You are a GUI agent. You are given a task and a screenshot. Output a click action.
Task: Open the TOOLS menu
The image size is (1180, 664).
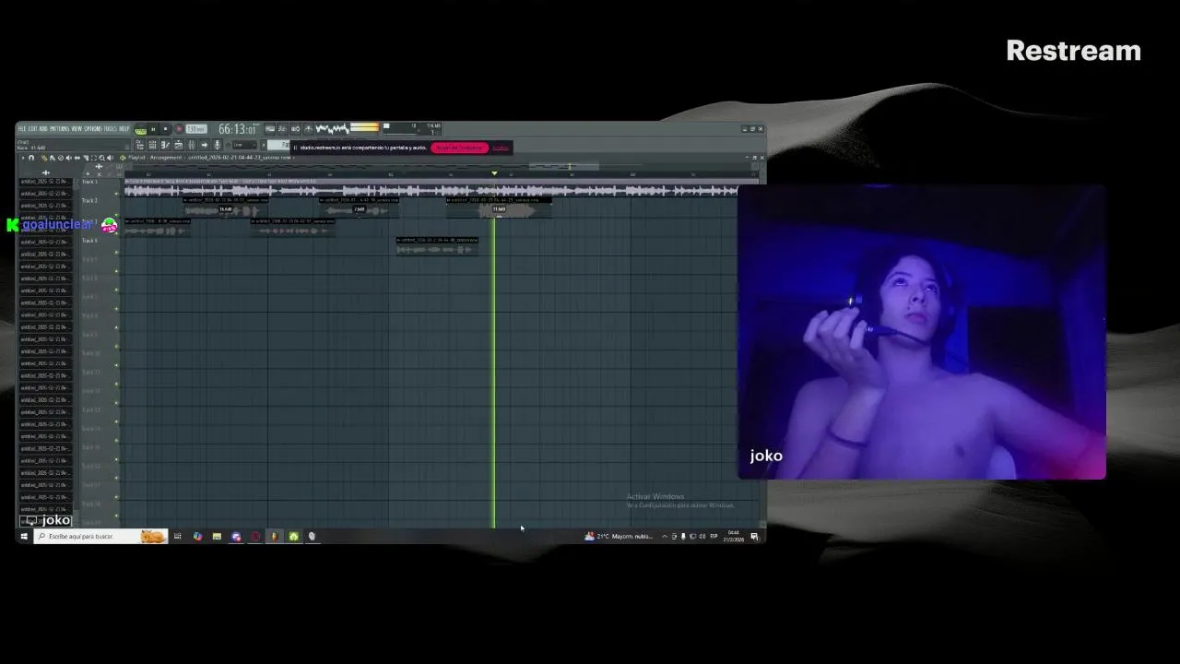point(110,129)
